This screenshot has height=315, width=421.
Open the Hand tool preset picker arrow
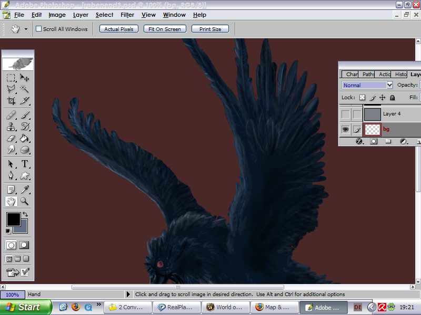tap(26, 29)
